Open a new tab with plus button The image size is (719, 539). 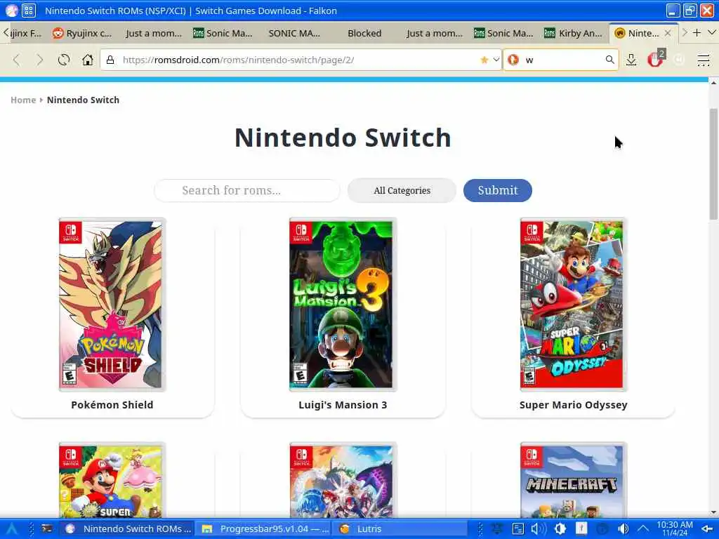click(x=697, y=32)
